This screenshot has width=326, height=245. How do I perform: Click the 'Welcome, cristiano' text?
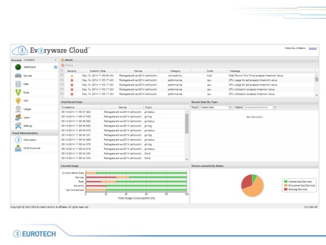click(x=295, y=48)
